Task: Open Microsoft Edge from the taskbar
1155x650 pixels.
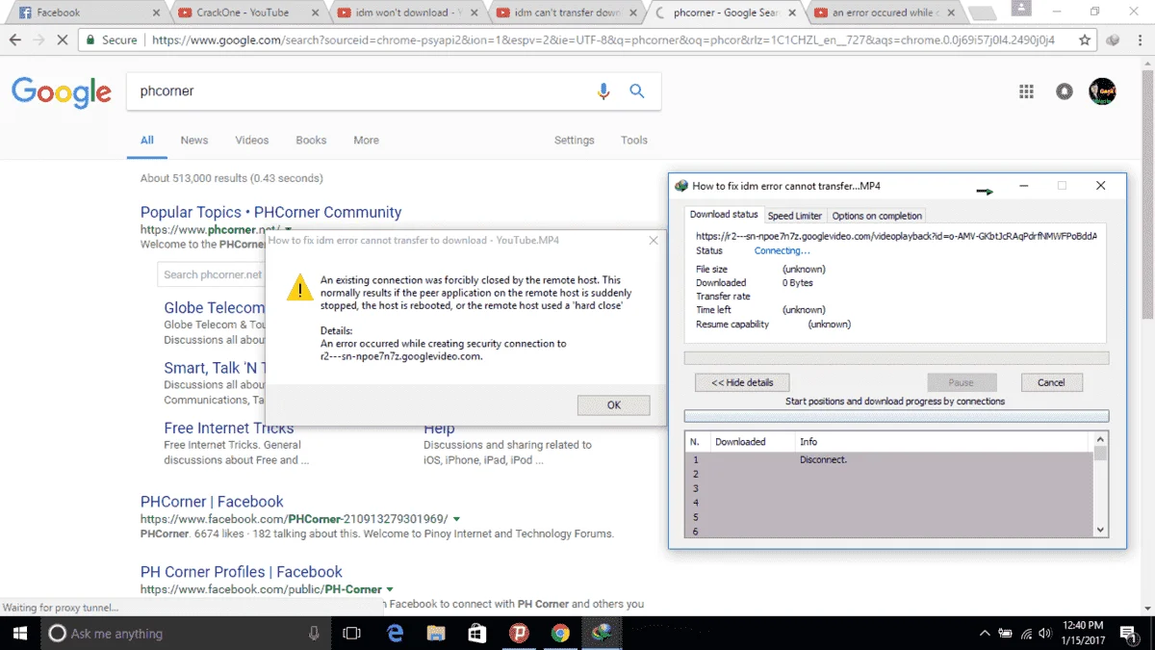Action: (x=395, y=633)
